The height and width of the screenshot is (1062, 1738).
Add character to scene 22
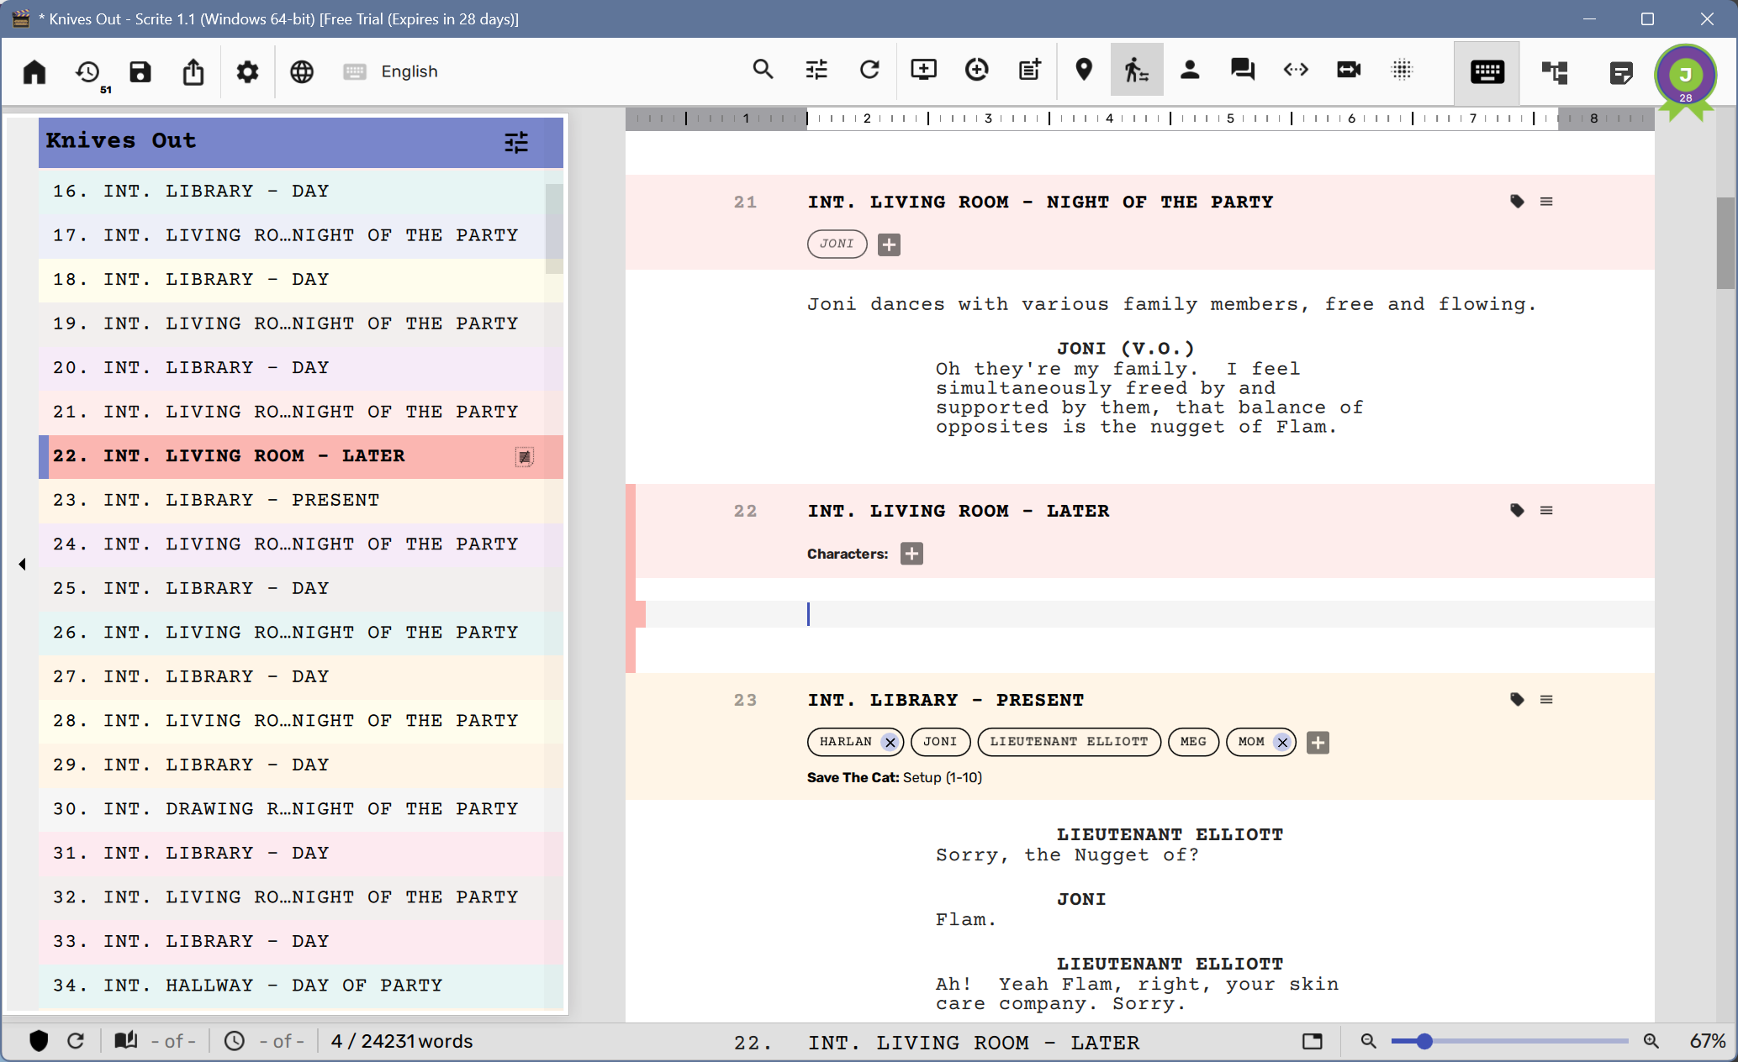911,554
